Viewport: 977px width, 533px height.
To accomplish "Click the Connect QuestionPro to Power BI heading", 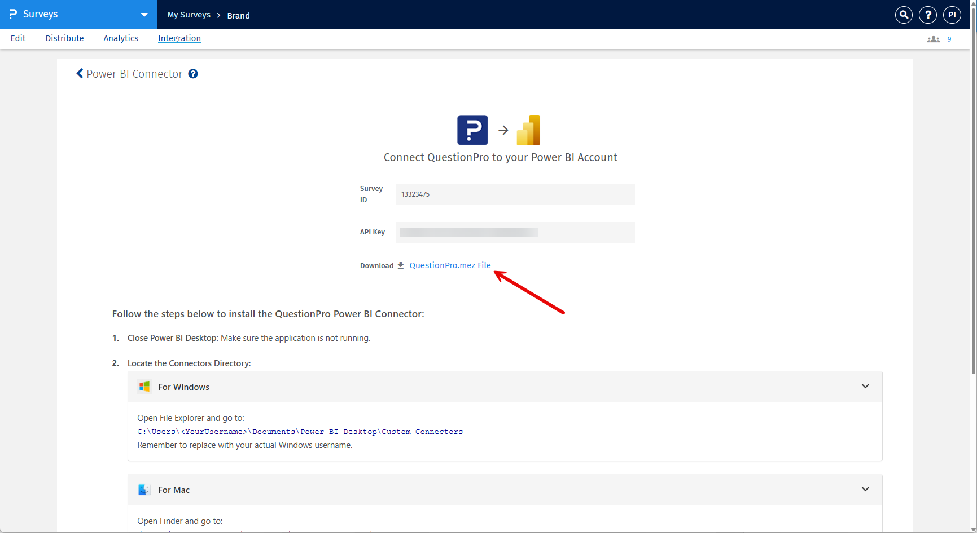I will [500, 157].
